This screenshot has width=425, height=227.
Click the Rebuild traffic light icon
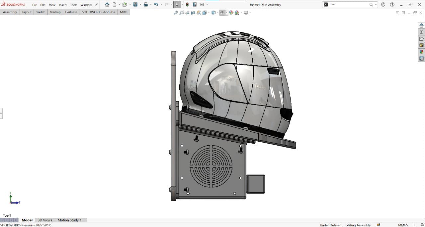[x=187, y=5]
